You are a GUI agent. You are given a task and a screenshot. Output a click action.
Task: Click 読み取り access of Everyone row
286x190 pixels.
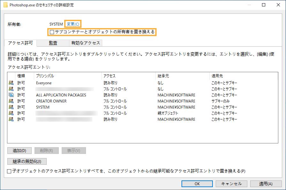[111, 83]
